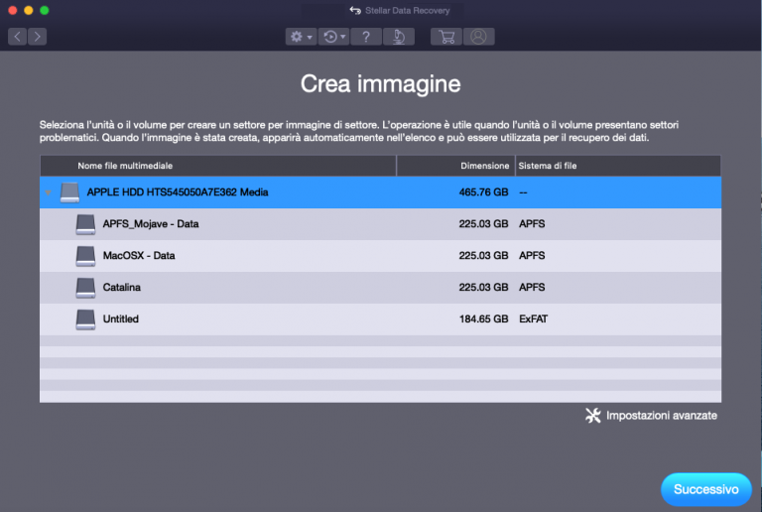This screenshot has height=512, width=762.
Task: Minimize the window with the yellow button
Action: click(28, 10)
